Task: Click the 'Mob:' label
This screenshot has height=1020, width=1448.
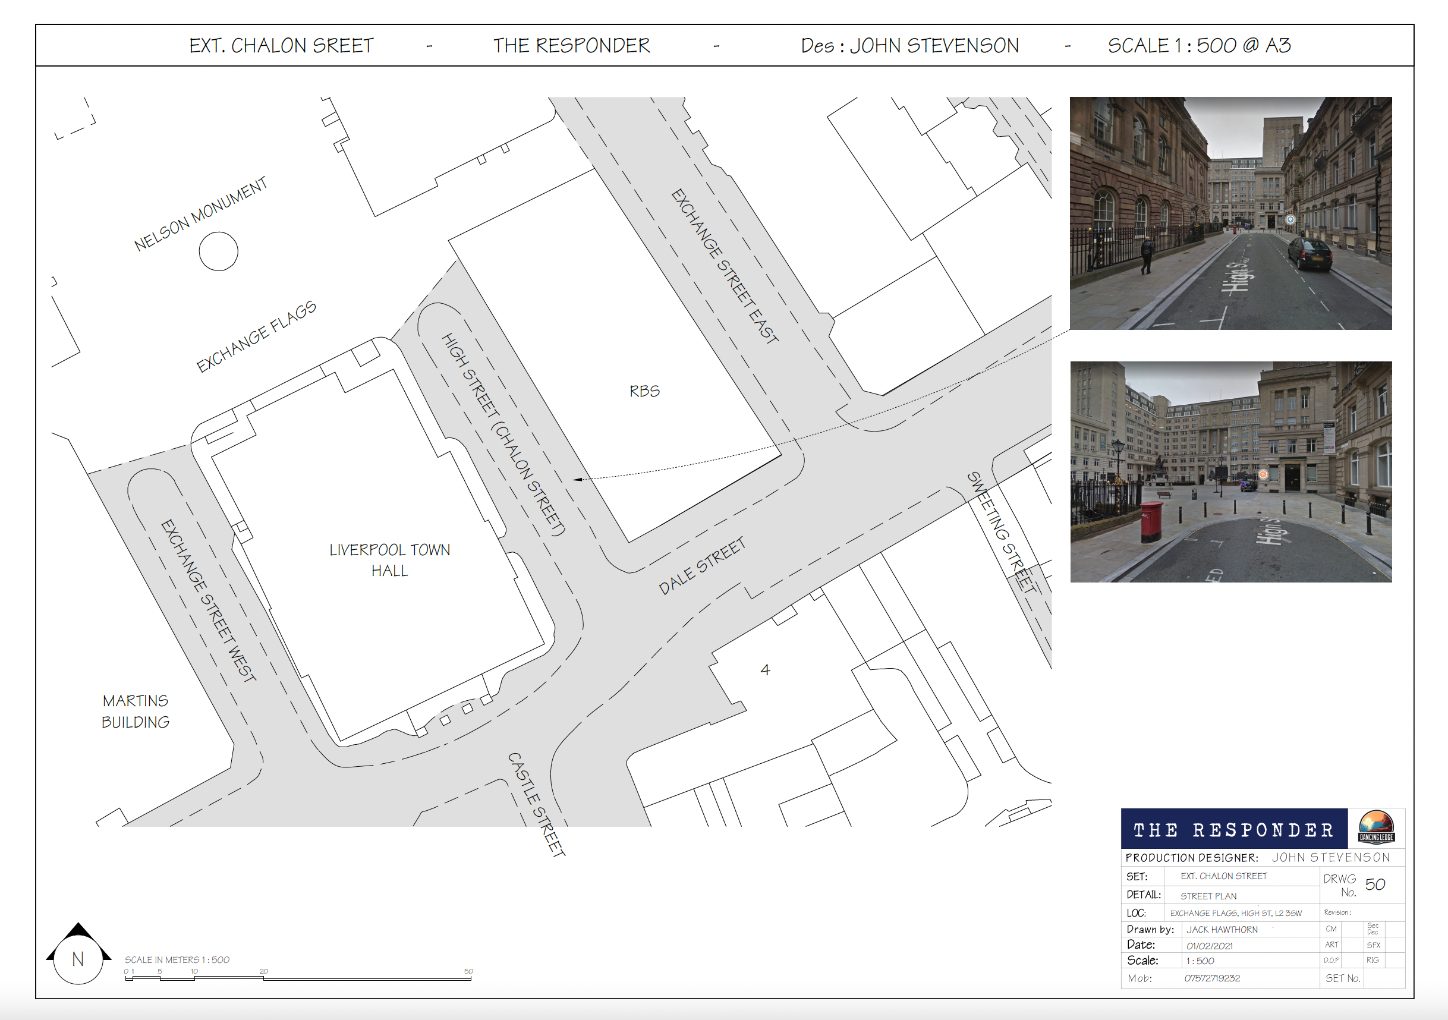Action: (1139, 978)
